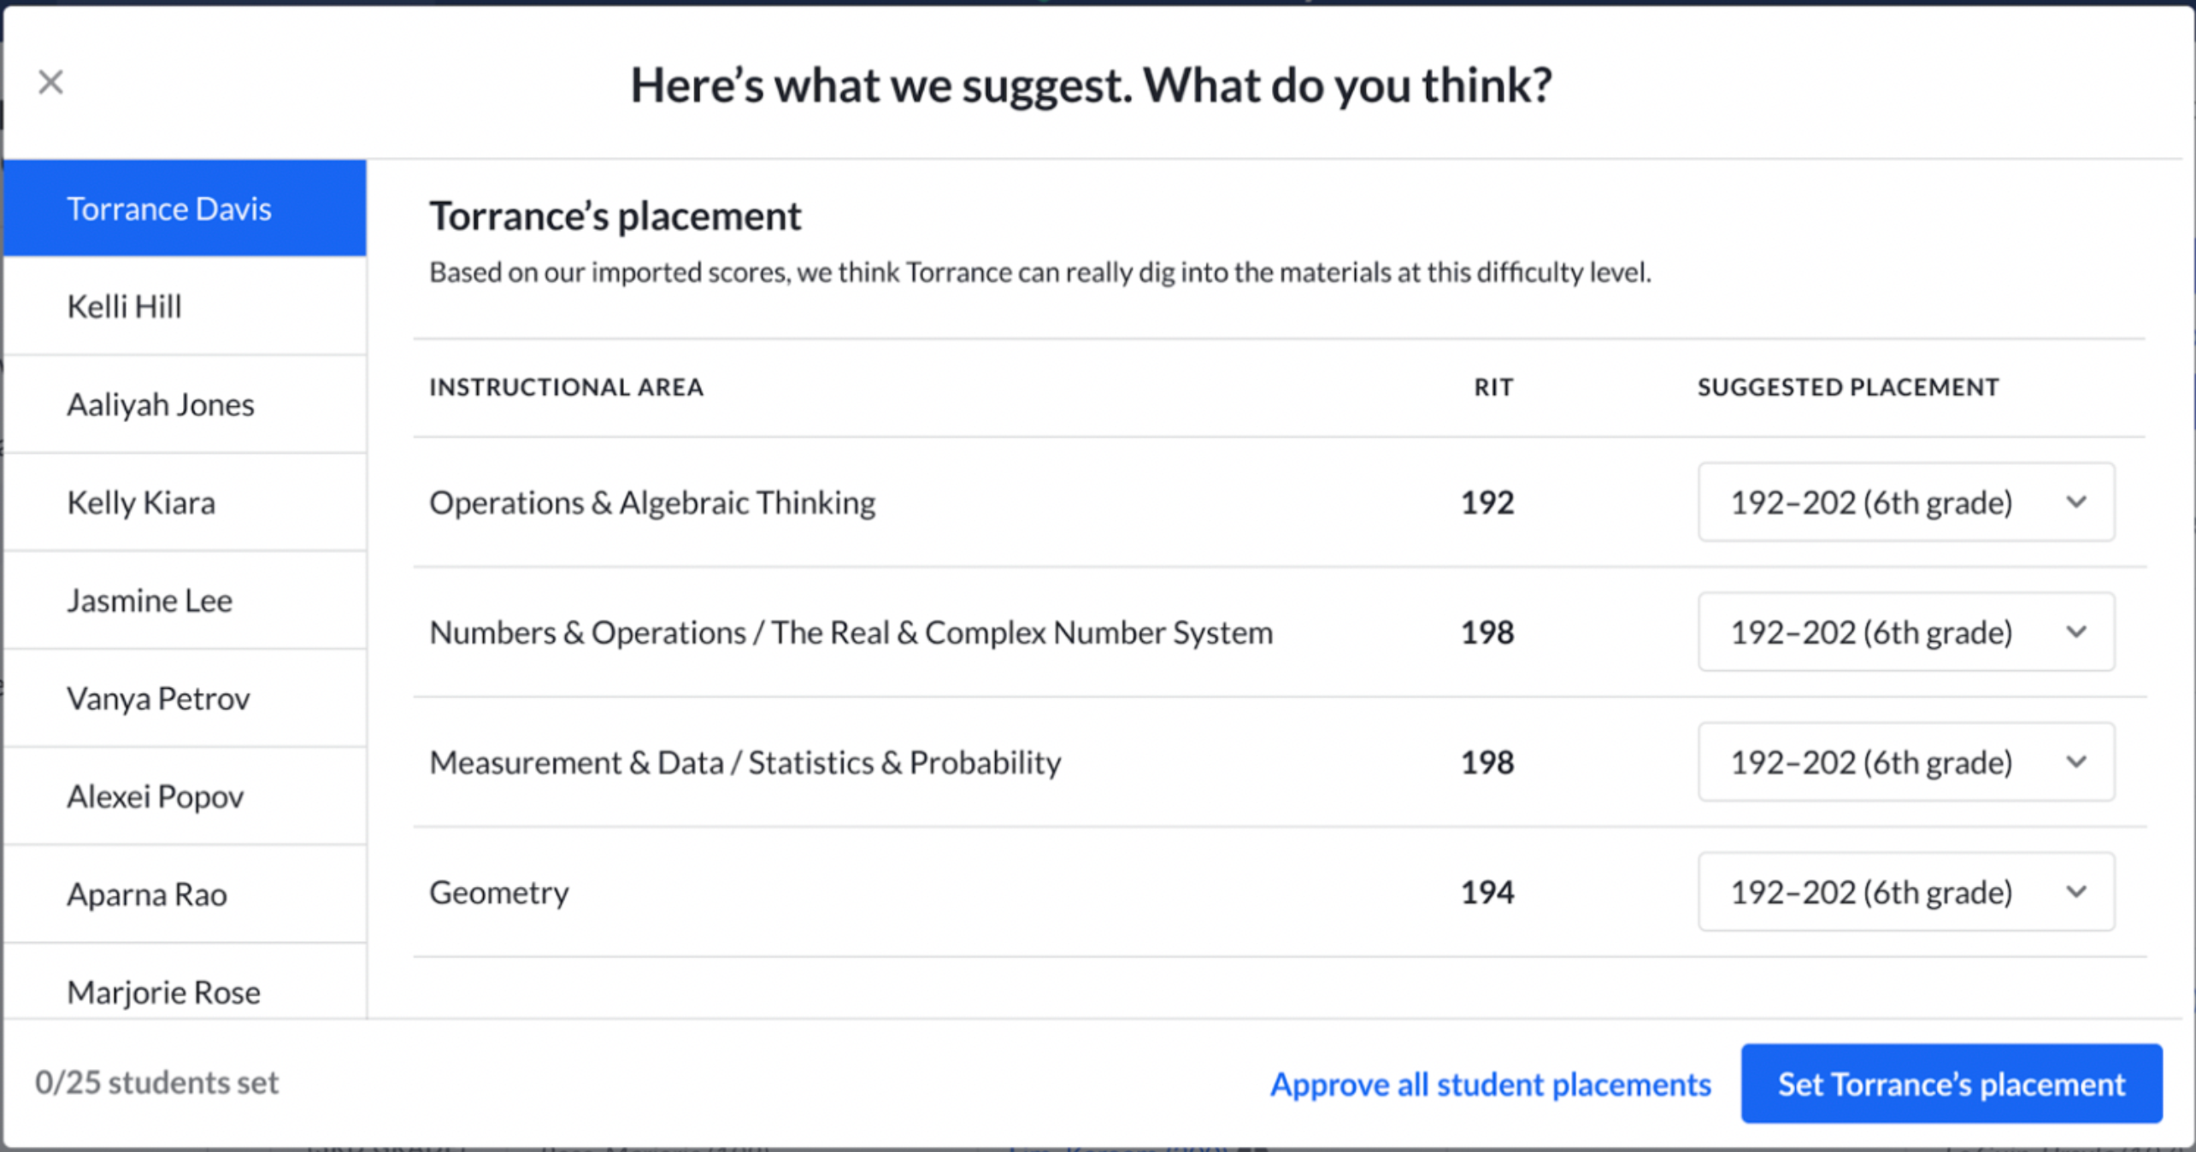Switch to Aaliyah Jones's placement

[185, 404]
